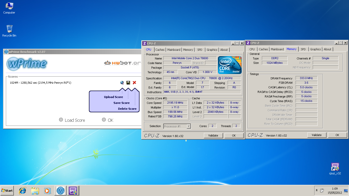This screenshot has height=196, width=349.
Task: Open SPD tab in right CPU-Z window
Action: [x=303, y=49]
